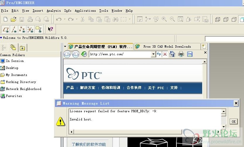The image size is (244, 147).
Task: Click OK in Warning Message List dialog
Action: pyautogui.click(x=233, y=122)
